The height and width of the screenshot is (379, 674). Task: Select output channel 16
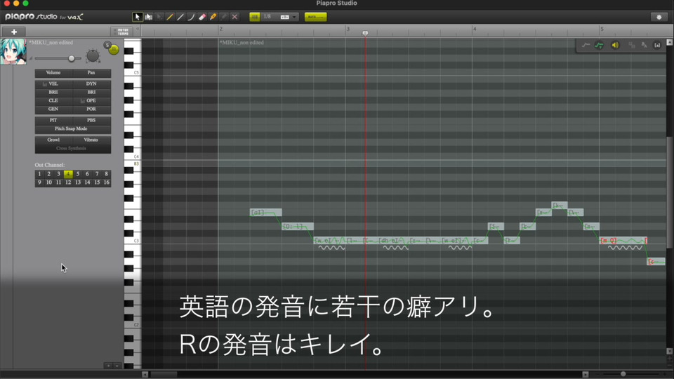[x=106, y=182]
